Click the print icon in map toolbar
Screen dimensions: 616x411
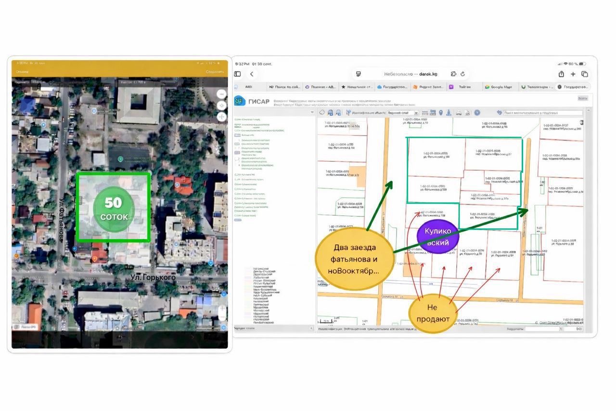pyautogui.click(x=459, y=113)
